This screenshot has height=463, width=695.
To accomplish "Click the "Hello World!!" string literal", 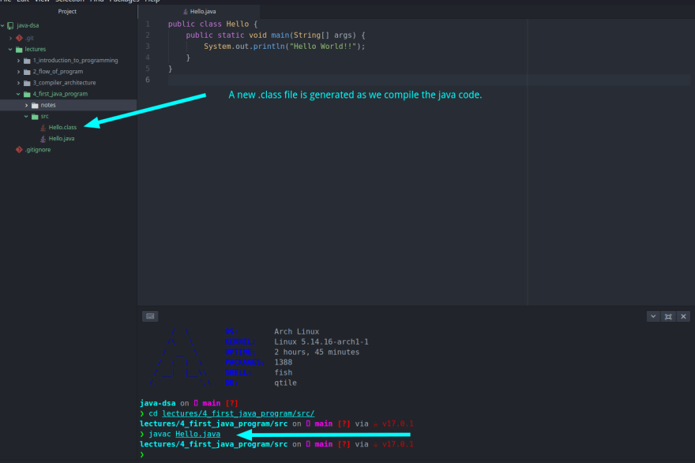I will click(323, 46).
